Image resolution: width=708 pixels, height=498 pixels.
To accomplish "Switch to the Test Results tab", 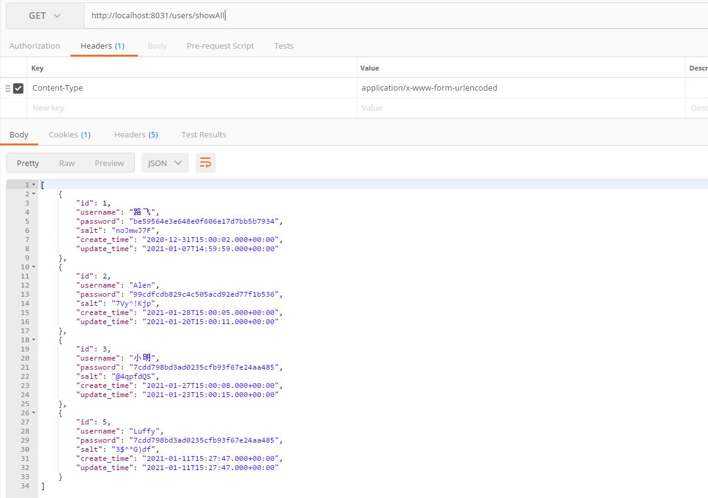I will (x=204, y=134).
